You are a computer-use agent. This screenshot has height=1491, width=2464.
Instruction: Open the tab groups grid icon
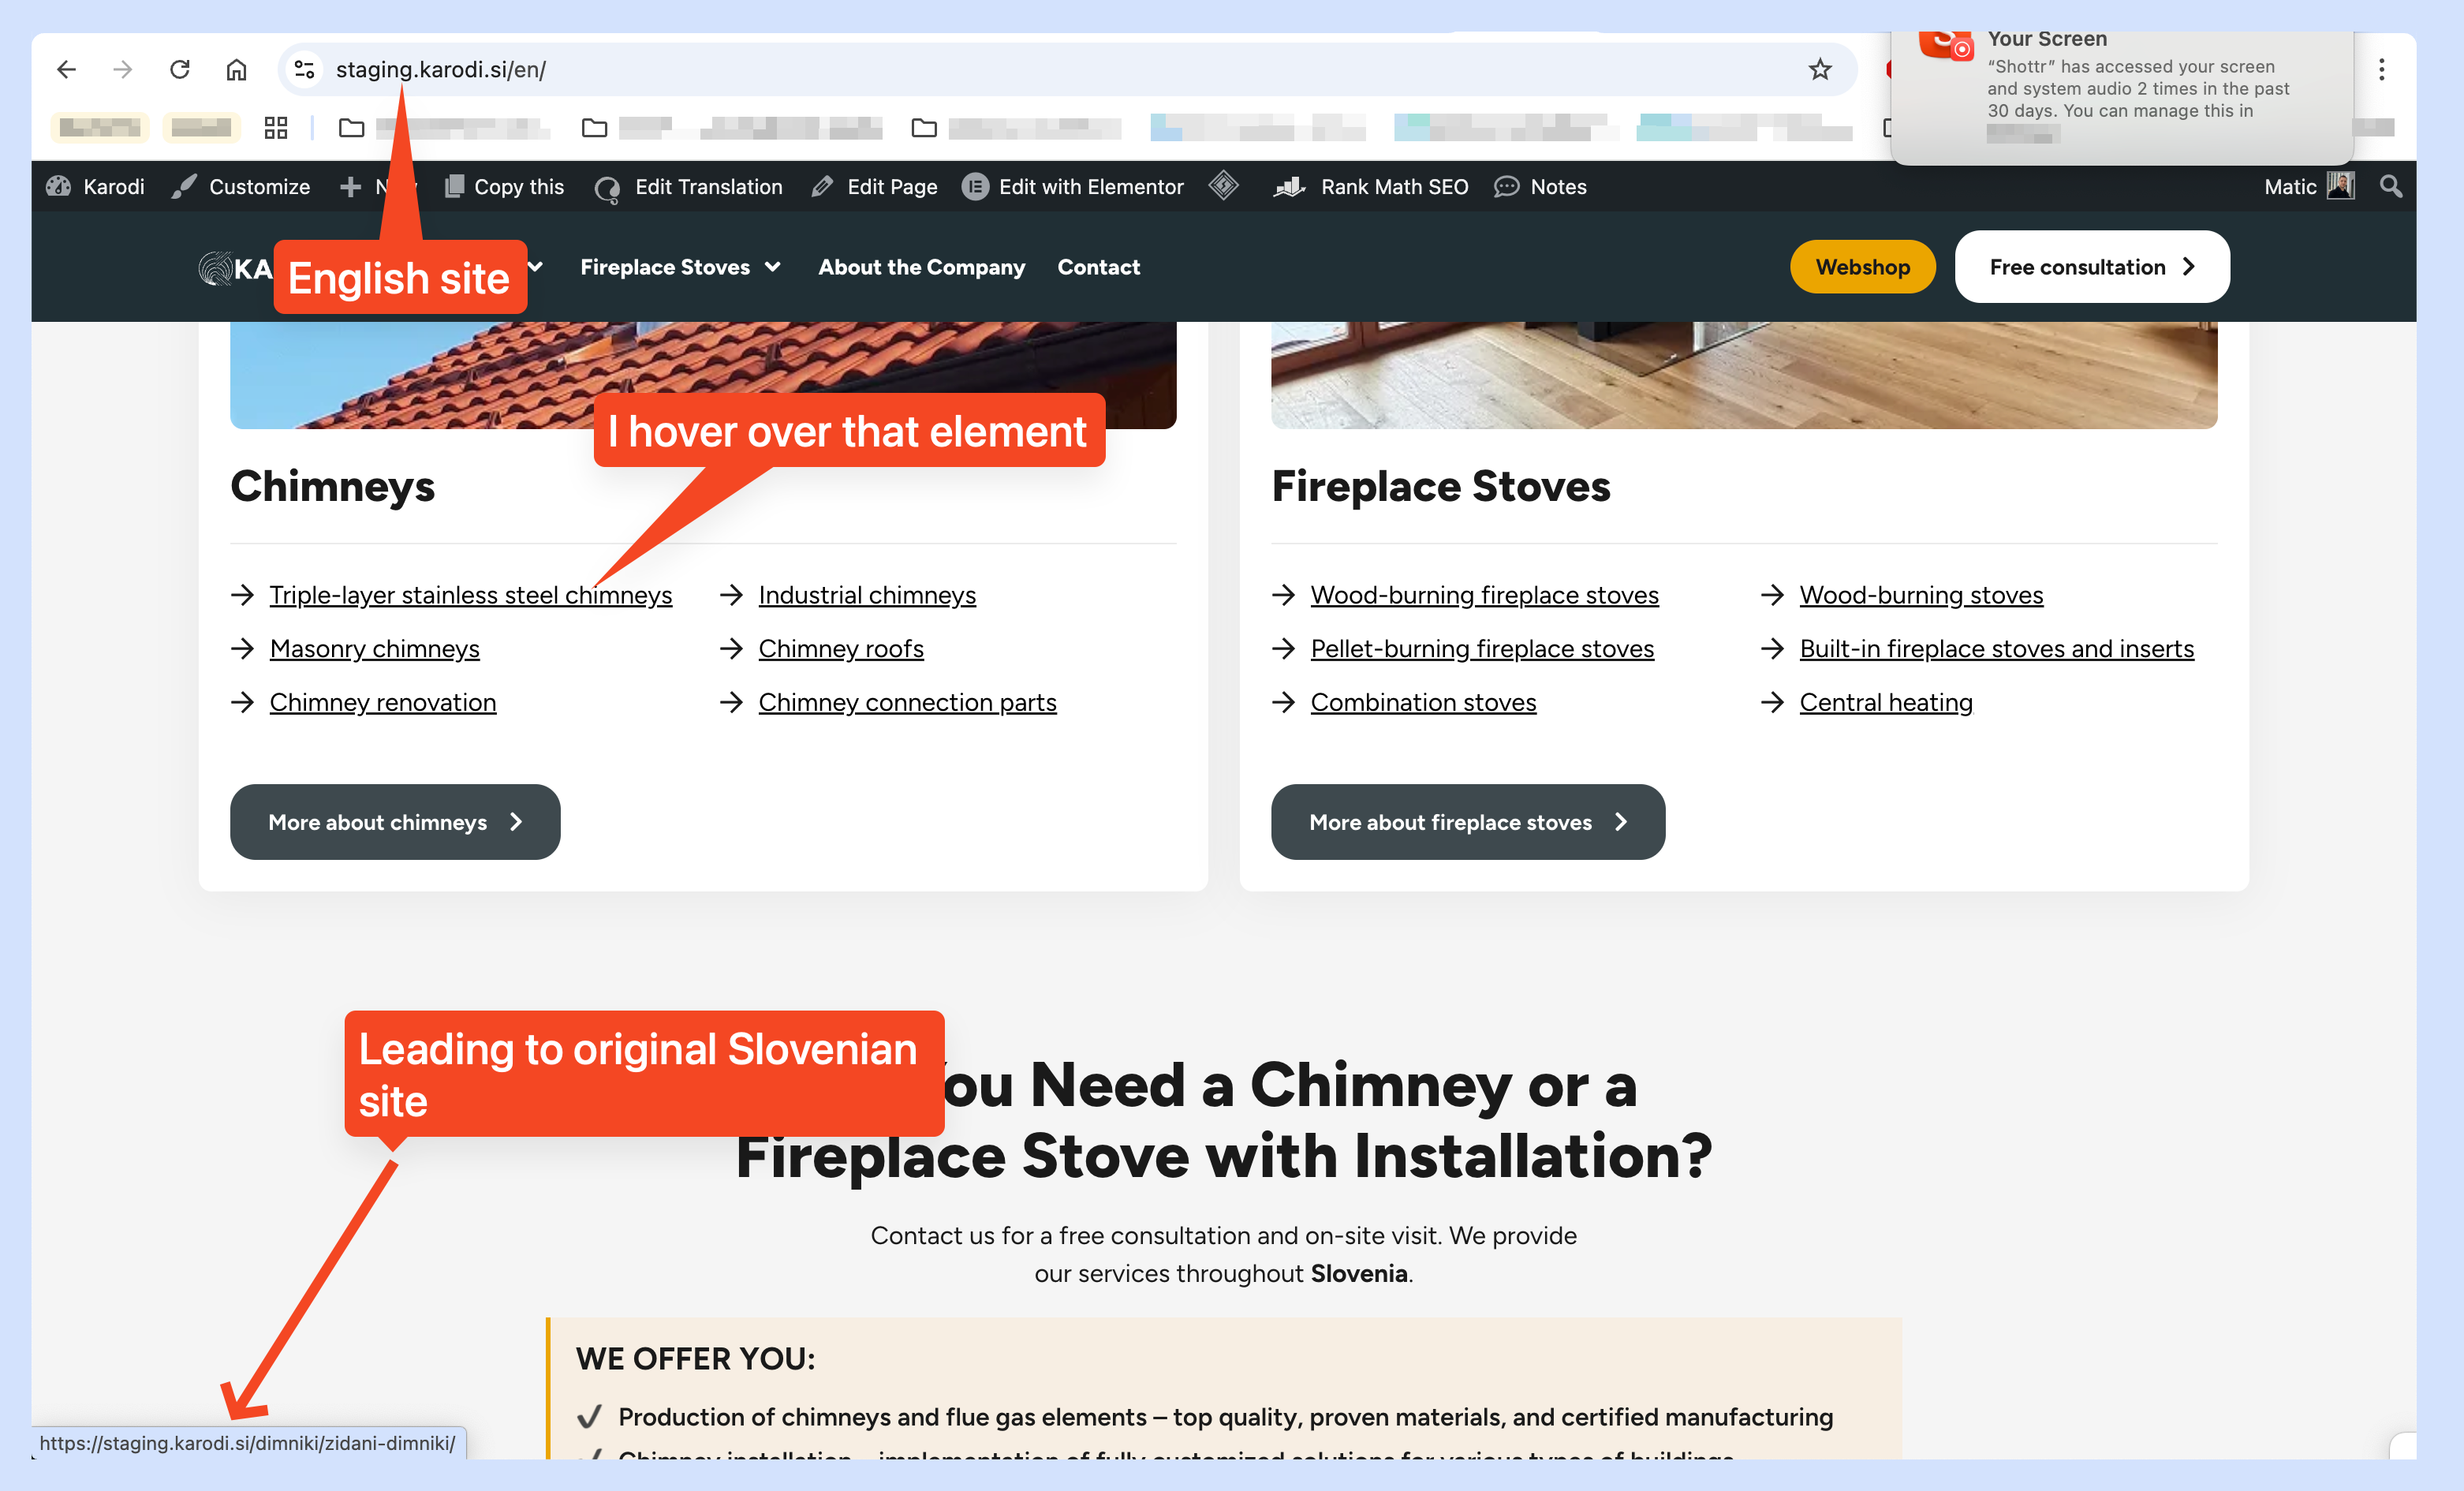point(276,127)
